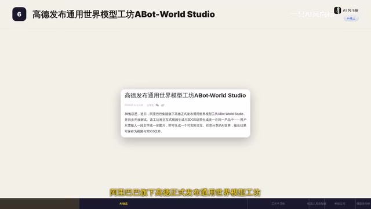Click the brown progress section of the bottom bar
This screenshot has height=209, width=371.
point(40,204)
